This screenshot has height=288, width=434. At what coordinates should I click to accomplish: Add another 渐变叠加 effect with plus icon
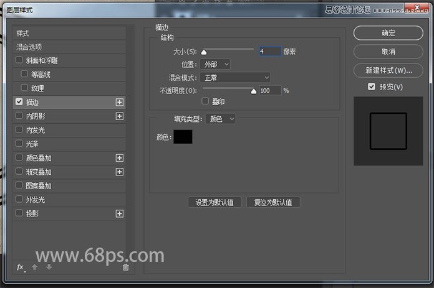tap(120, 172)
